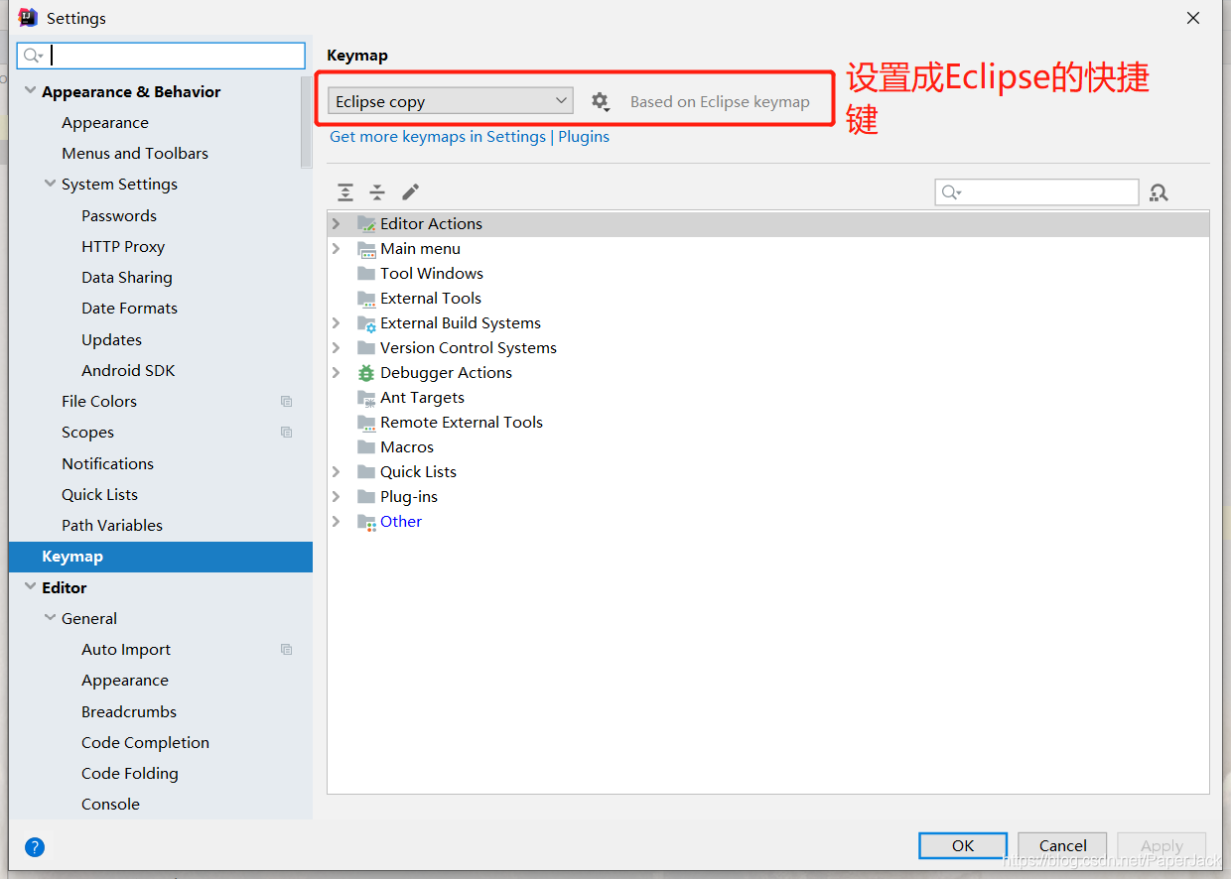Open Android SDK settings
The height and width of the screenshot is (879, 1231).
tap(128, 371)
